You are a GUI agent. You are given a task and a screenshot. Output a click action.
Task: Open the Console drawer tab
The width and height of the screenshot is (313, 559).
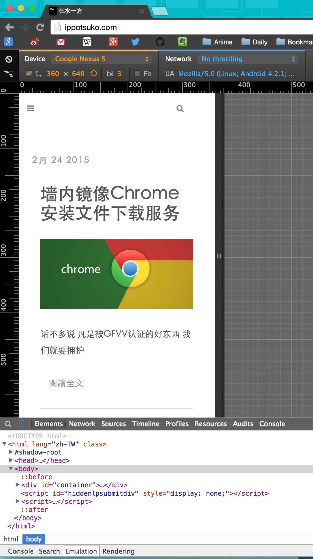tap(21, 551)
